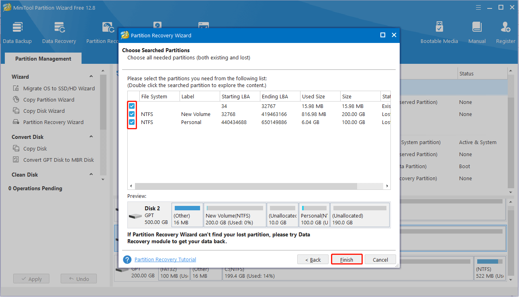Collapse the Convert Disk section
Screen dimensions: 519x297
90,136
